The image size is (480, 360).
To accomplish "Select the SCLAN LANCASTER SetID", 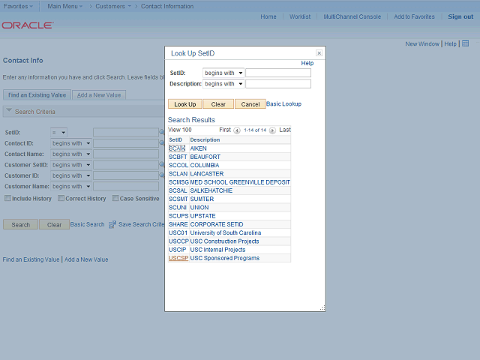I will (x=178, y=174).
